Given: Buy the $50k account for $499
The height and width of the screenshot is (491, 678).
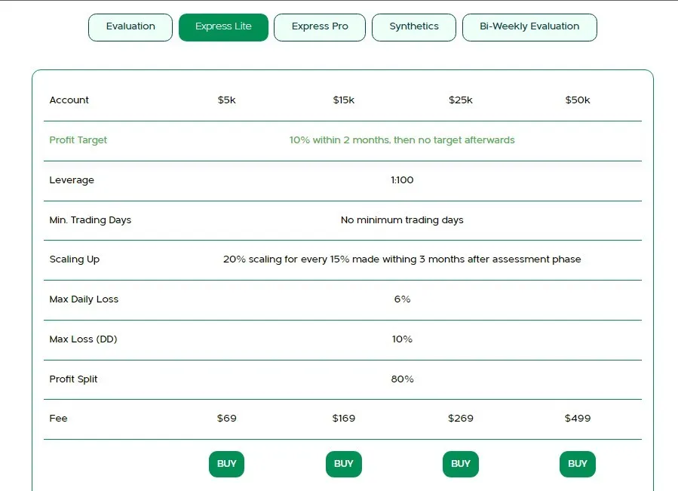Looking at the screenshot, I should [x=577, y=464].
